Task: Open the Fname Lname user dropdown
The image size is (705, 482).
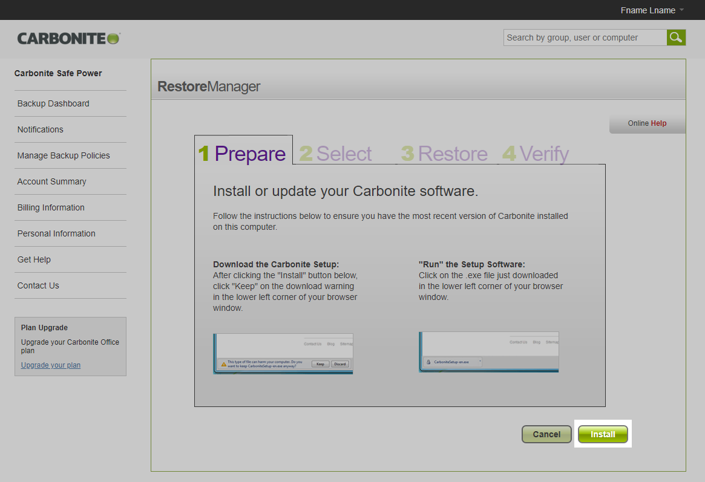Action: click(x=652, y=10)
